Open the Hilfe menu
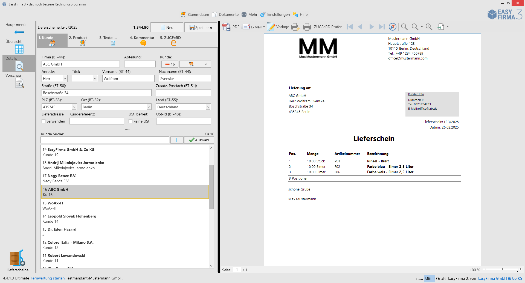The image size is (525, 283). coord(300,14)
